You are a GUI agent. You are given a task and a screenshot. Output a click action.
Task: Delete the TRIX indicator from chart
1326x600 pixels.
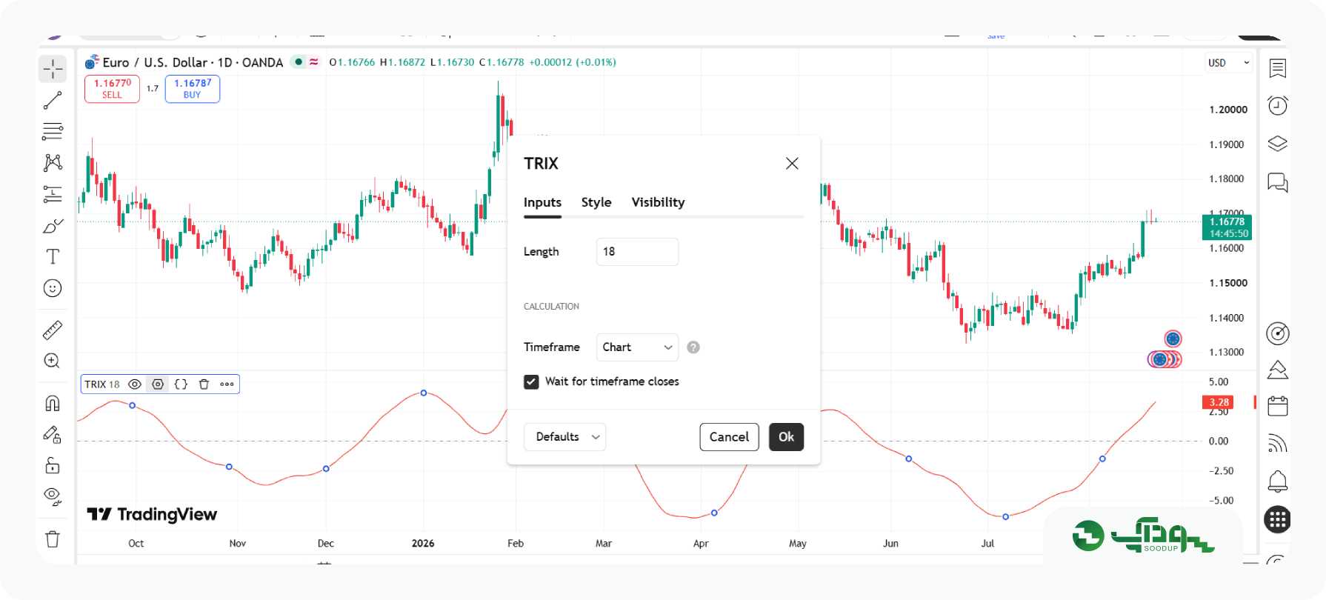[204, 384]
